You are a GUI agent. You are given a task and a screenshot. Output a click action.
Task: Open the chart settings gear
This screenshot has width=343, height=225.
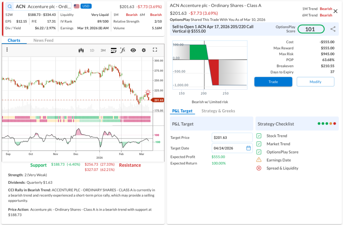pyautogui.click(x=144, y=50)
